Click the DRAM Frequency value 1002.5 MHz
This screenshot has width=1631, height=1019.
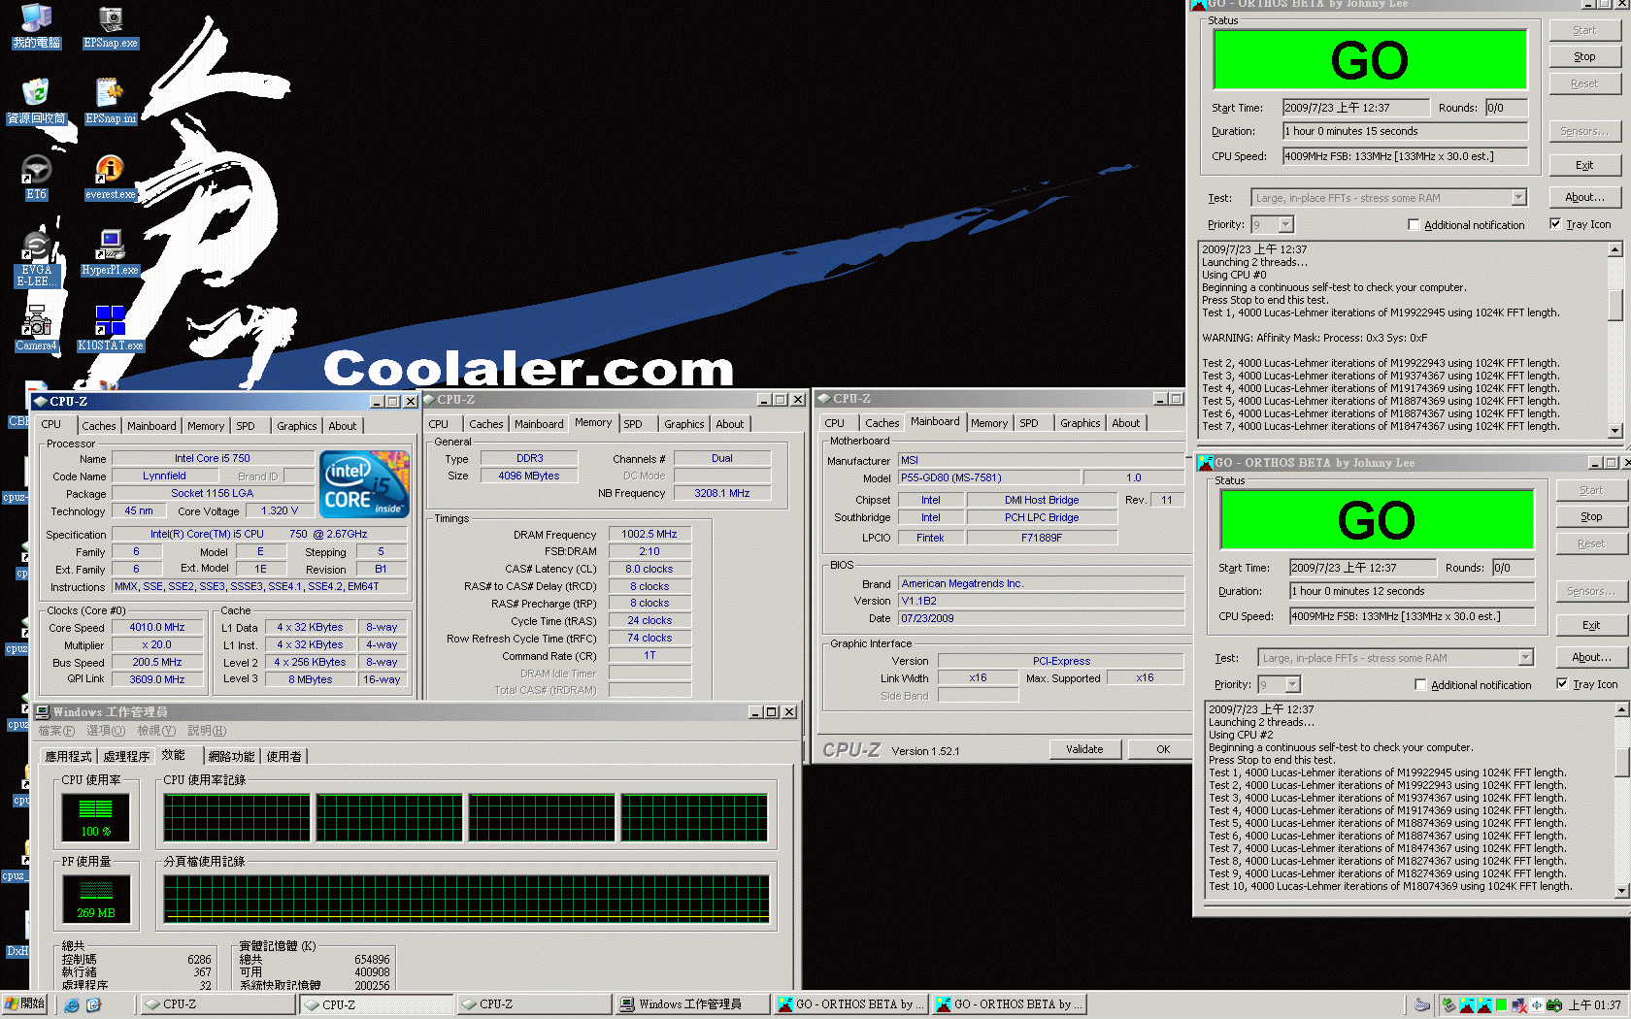click(649, 535)
